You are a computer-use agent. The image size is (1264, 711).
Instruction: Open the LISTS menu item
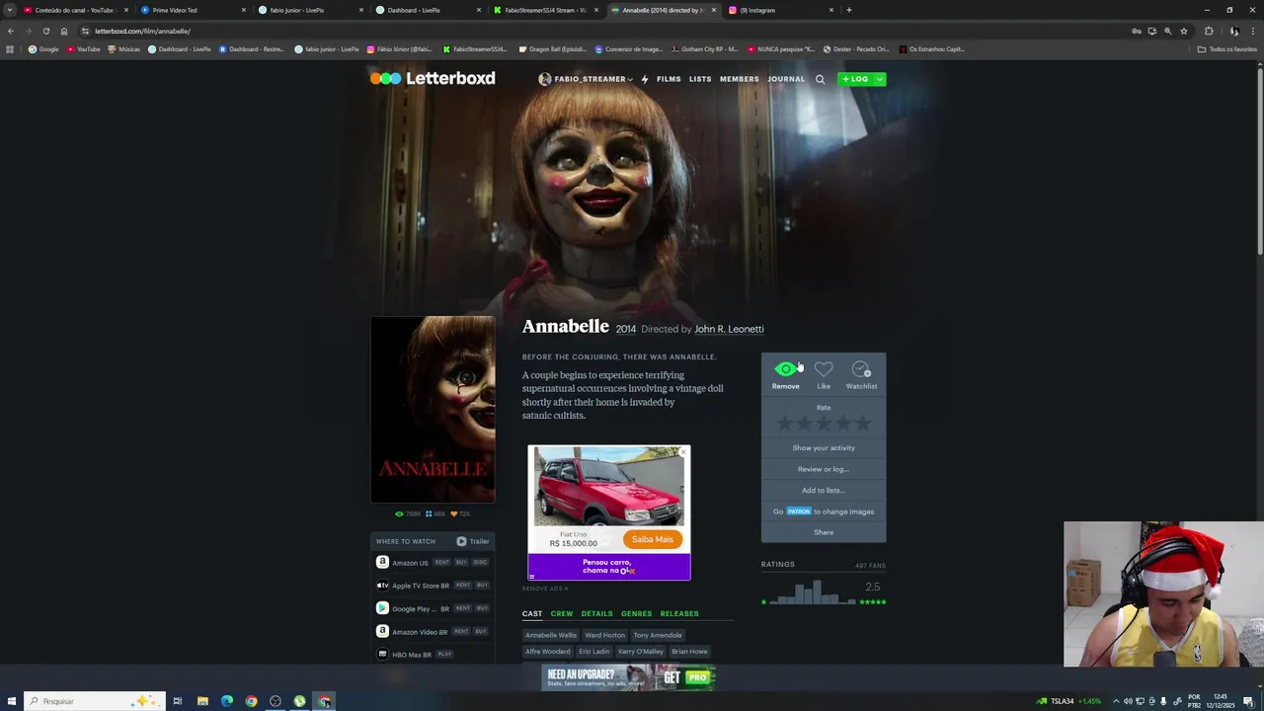click(x=700, y=79)
